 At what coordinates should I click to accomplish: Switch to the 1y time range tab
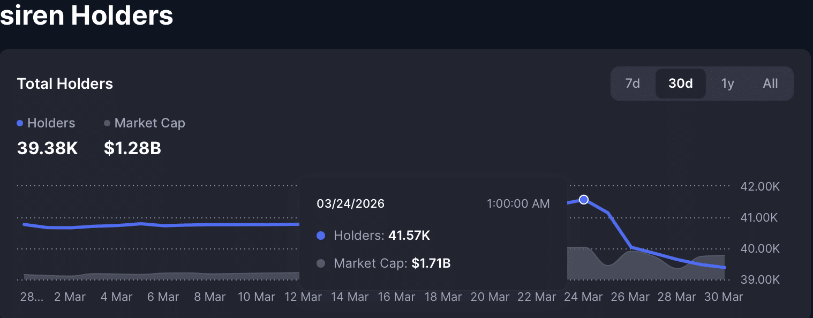tap(727, 84)
